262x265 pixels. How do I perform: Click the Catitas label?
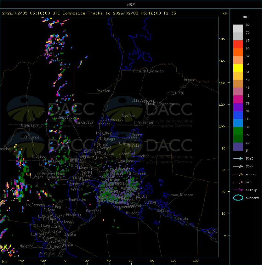tap(163, 211)
